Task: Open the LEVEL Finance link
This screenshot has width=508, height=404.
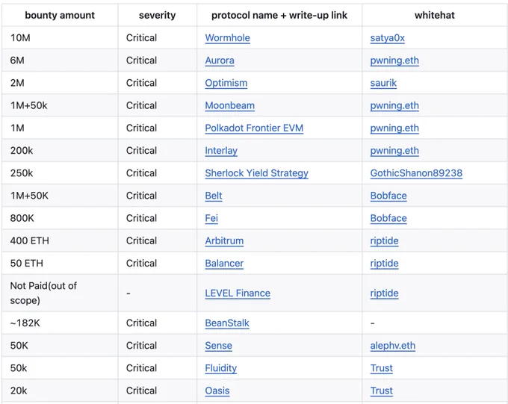Action: click(x=238, y=293)
